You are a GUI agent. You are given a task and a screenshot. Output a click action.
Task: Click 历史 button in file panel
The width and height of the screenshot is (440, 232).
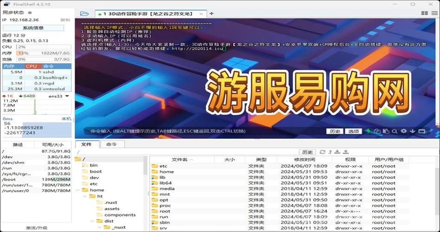click(x=307, y=152)
